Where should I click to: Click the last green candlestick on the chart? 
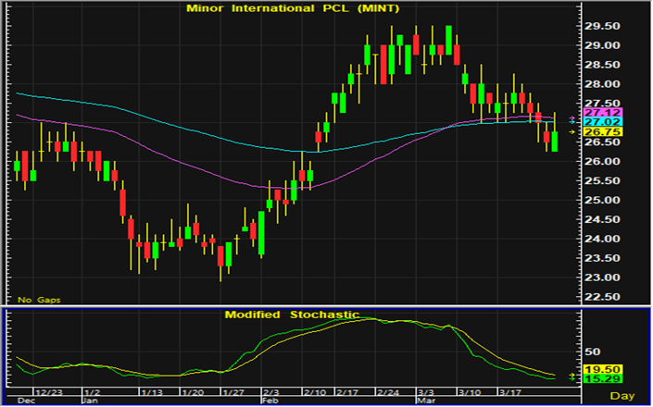554,142
